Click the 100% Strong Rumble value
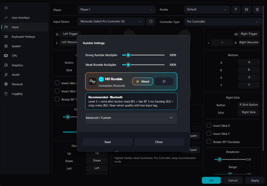The image size is (267, 186). click(173, 55)
